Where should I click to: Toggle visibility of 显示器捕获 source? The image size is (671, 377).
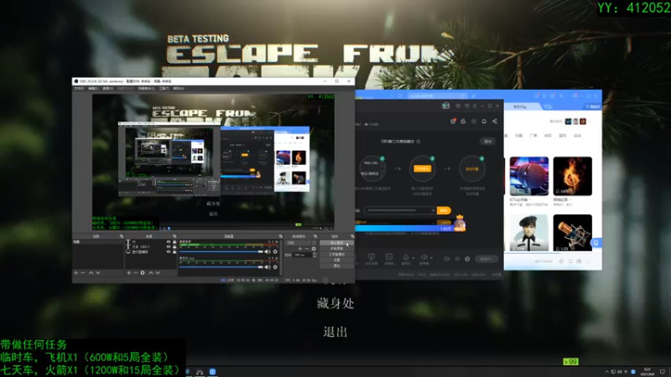[x=169, y=252]
